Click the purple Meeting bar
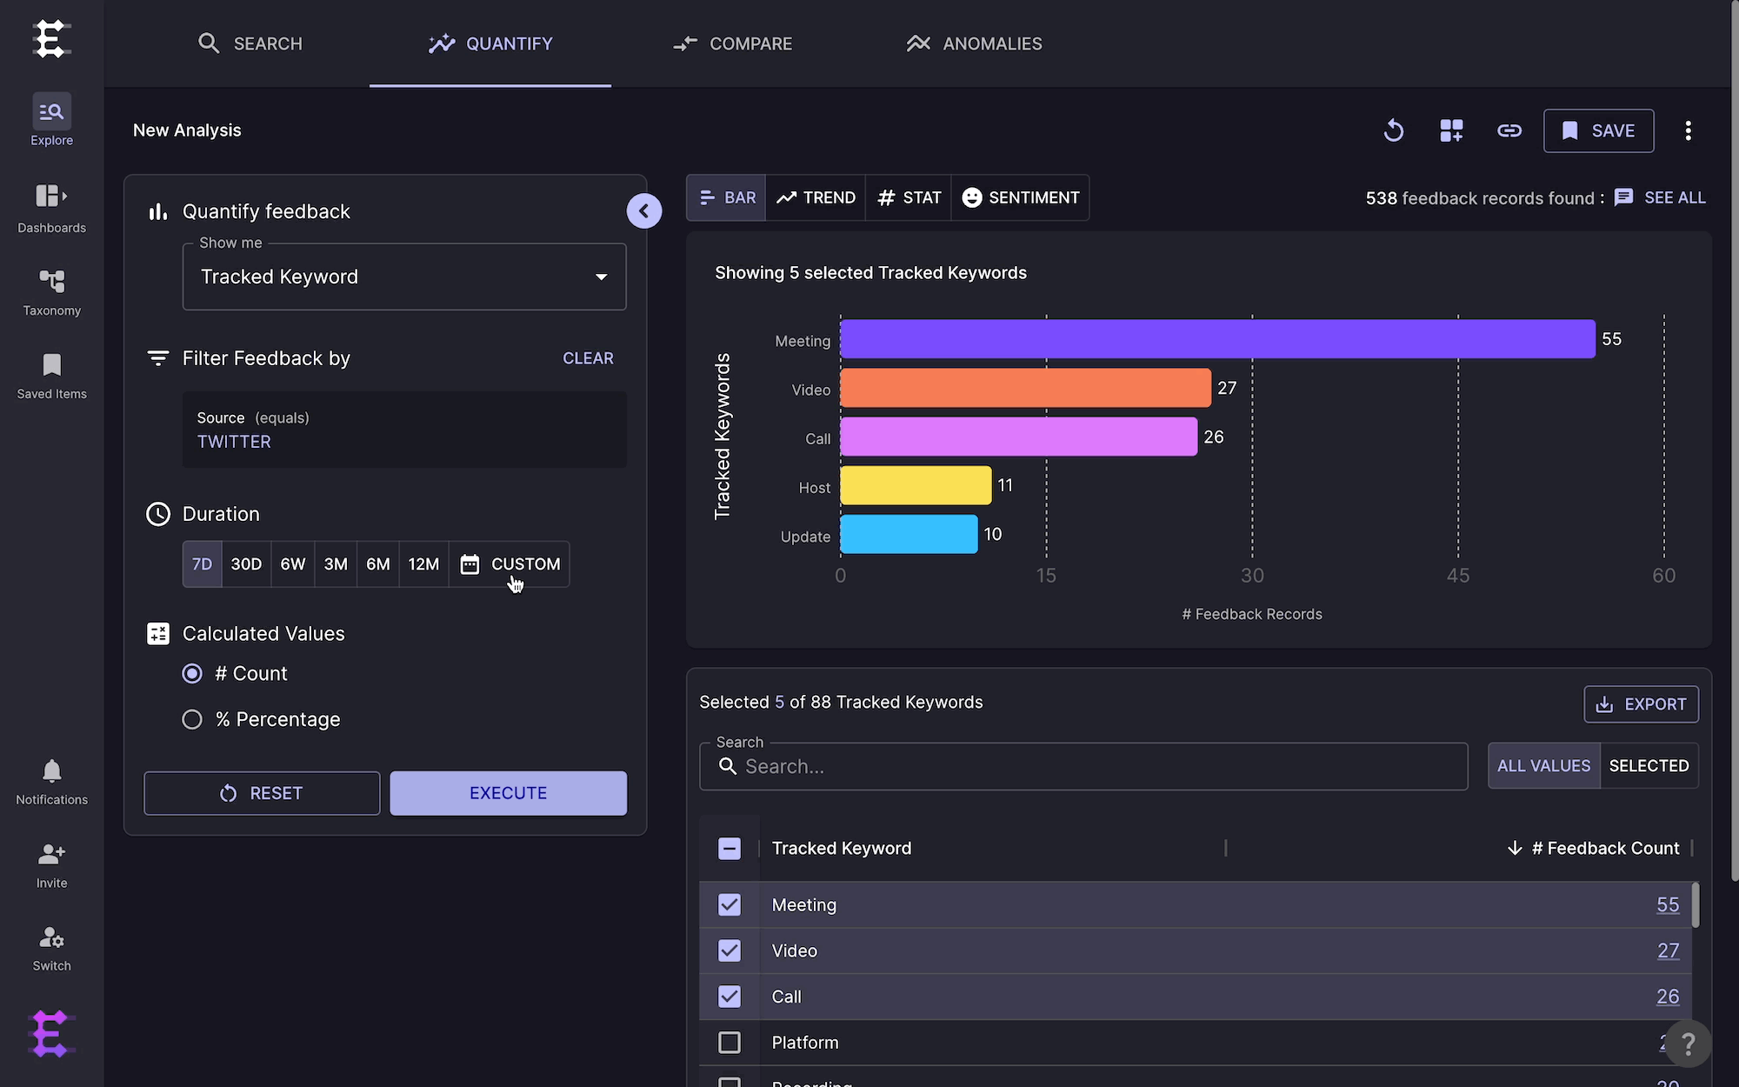The width and height of the screenshot is (1739, 1087). [x=1217, y=339]
